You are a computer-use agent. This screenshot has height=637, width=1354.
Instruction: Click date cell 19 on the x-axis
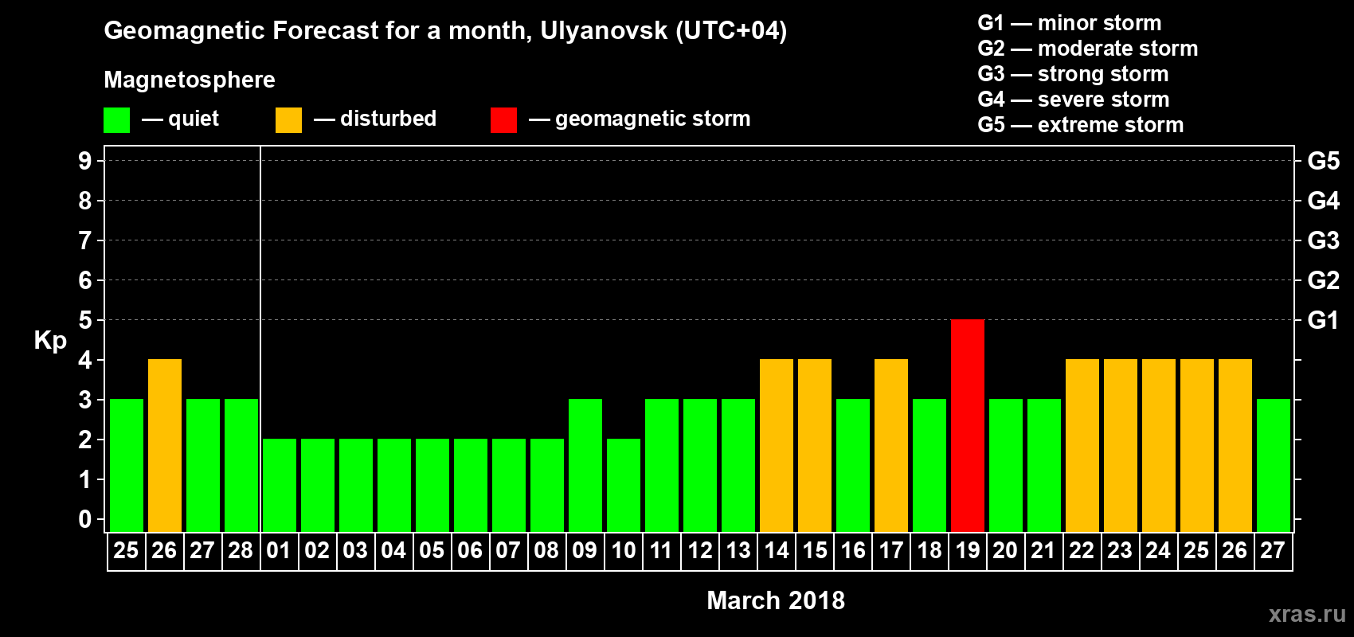pyautogui.click(x=968, y=551)
